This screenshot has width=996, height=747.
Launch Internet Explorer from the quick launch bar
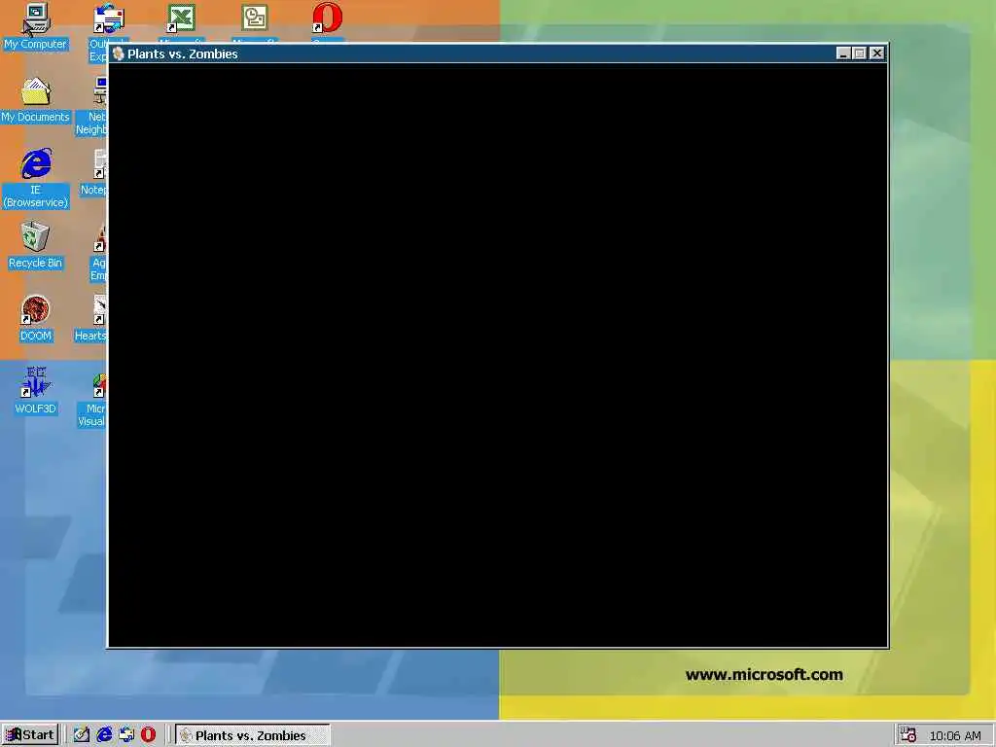(x=103, y=735)
